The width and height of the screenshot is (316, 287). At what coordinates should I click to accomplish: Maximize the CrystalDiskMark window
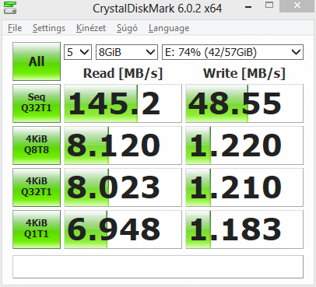(x=269, y=5)
